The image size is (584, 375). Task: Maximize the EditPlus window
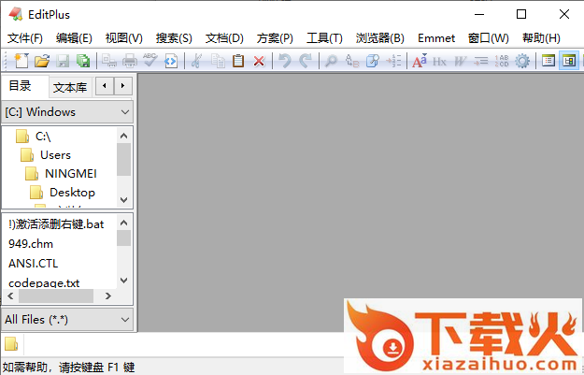(521, 14)
